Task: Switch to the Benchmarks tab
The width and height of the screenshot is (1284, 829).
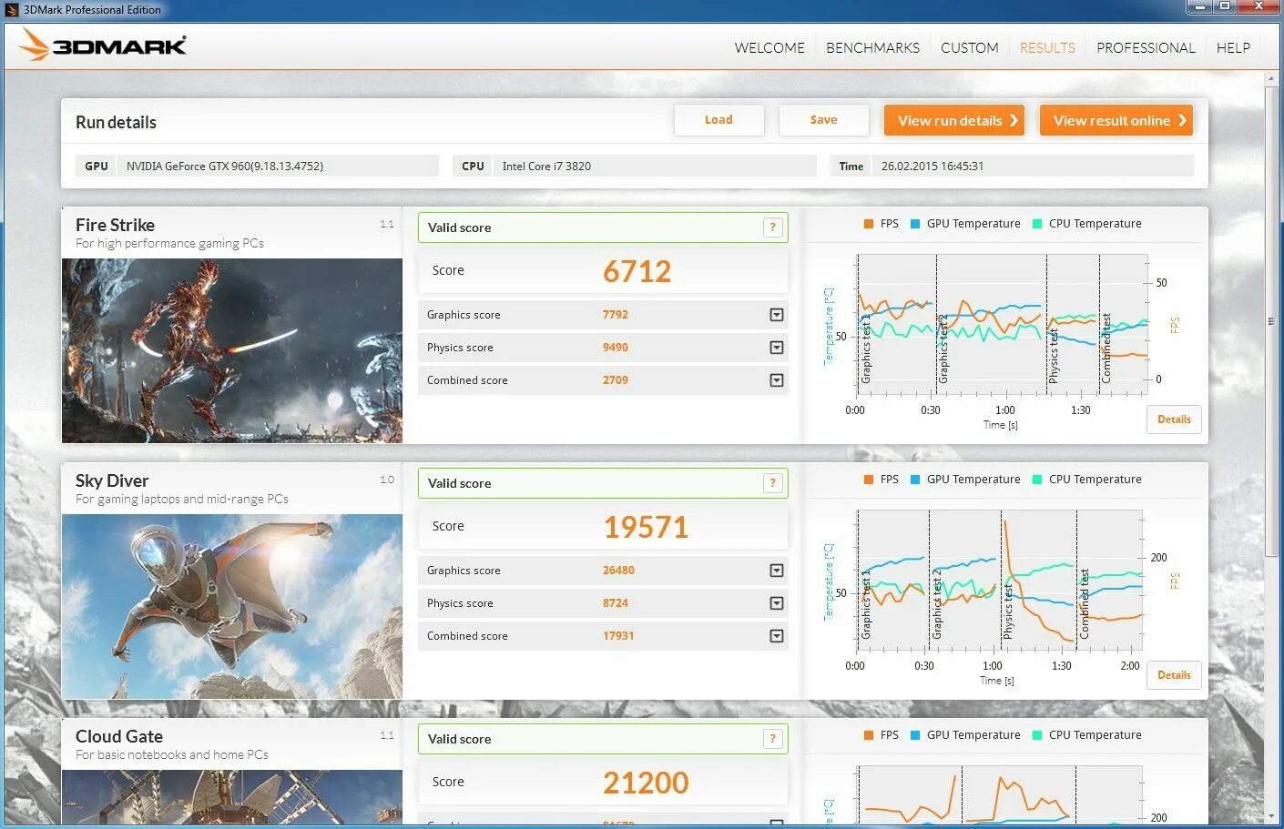Action: pos(872,47)
